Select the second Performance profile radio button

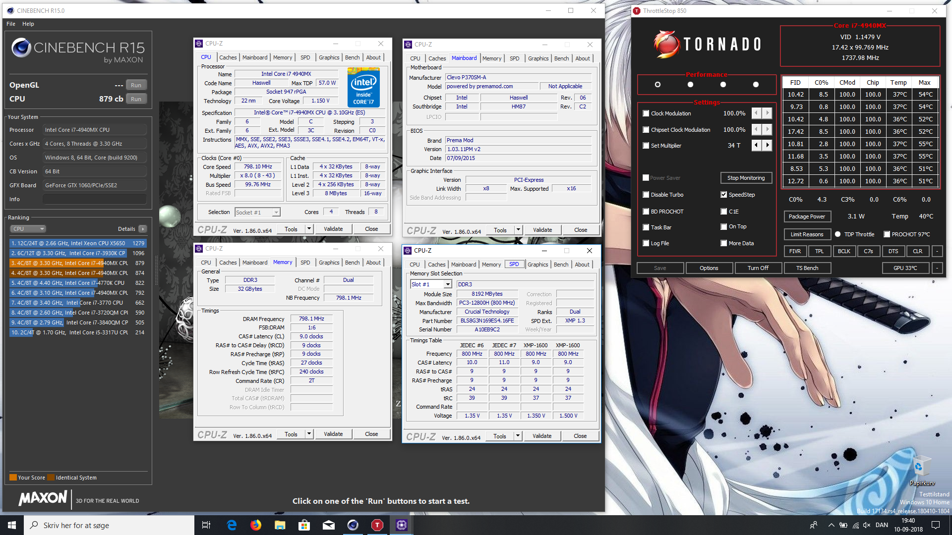coord(690,85)
